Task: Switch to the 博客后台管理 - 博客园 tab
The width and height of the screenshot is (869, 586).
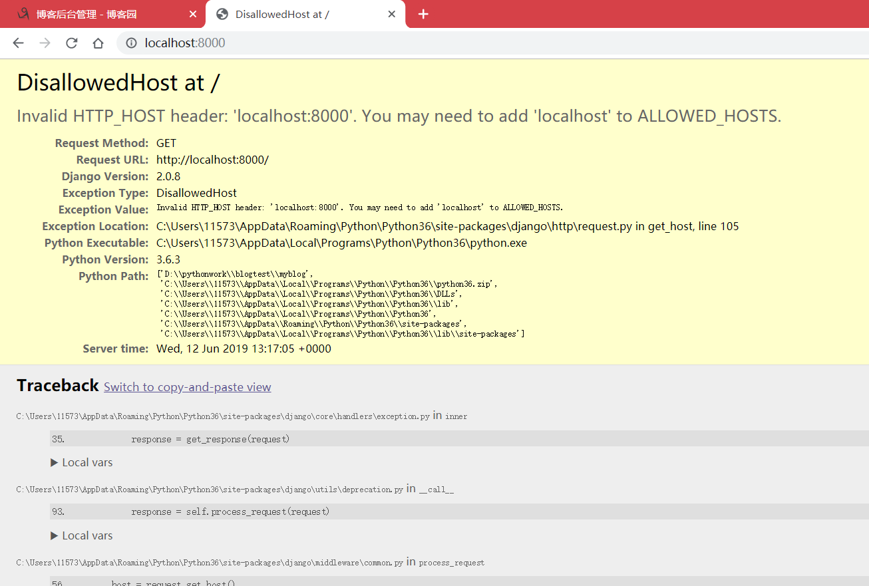Action: 102,15
